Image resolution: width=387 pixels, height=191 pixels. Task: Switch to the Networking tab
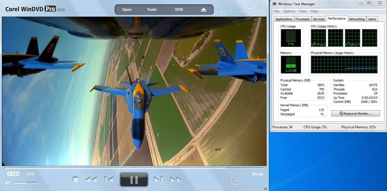[357, 19]
